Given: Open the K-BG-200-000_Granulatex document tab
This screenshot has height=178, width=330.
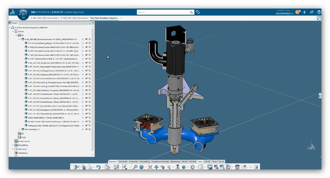Looking at the screenshot, I should coord(45,18).
